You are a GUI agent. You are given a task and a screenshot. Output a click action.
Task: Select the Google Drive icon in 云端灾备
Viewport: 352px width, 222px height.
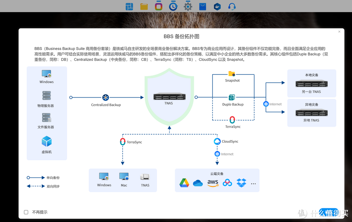click(x=184, y=183)
